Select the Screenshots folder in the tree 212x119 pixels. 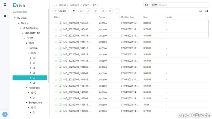[35, 103]
